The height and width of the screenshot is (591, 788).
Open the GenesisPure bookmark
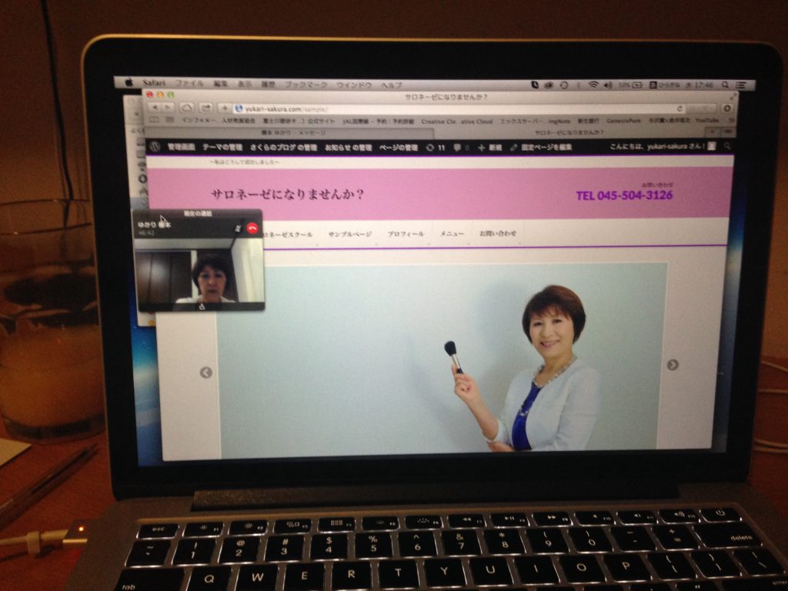[x=623, y=121]
